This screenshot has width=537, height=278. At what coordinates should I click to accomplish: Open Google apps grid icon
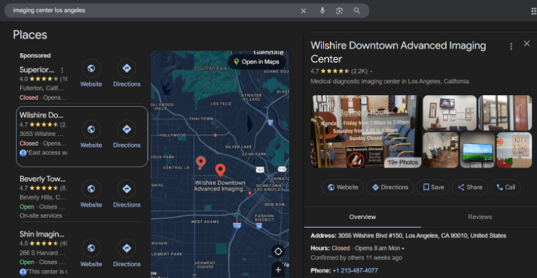click(534, 11)
